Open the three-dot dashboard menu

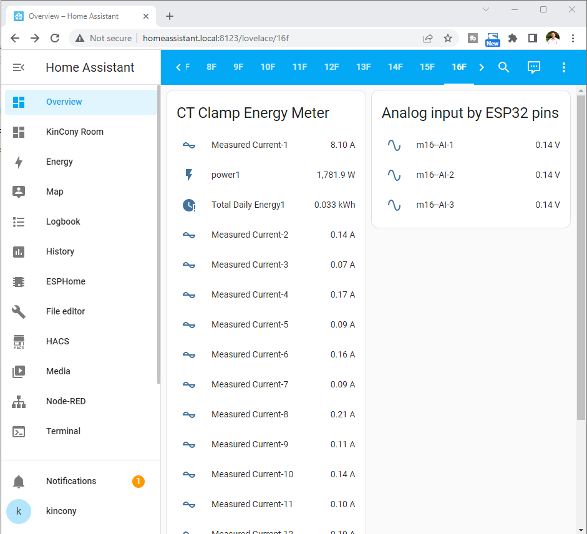[564, 67]
